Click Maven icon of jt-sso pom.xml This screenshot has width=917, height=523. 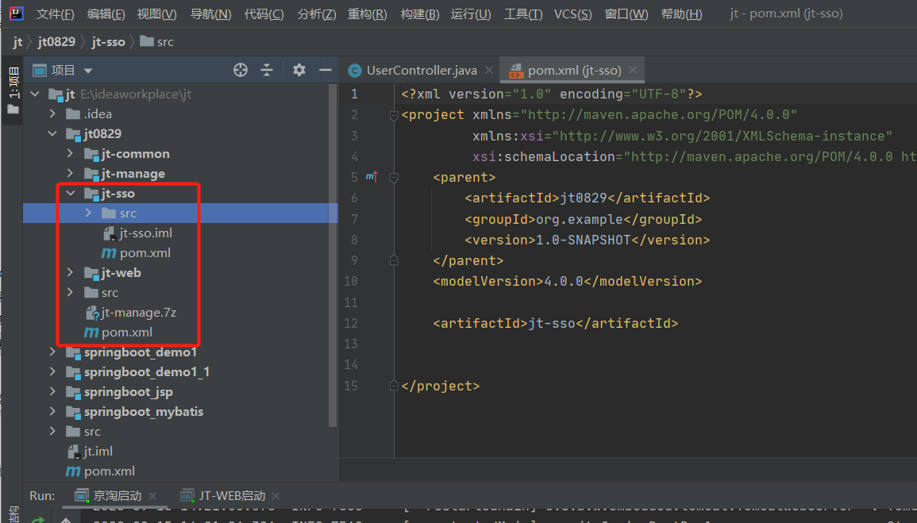(x=108, y=253)
